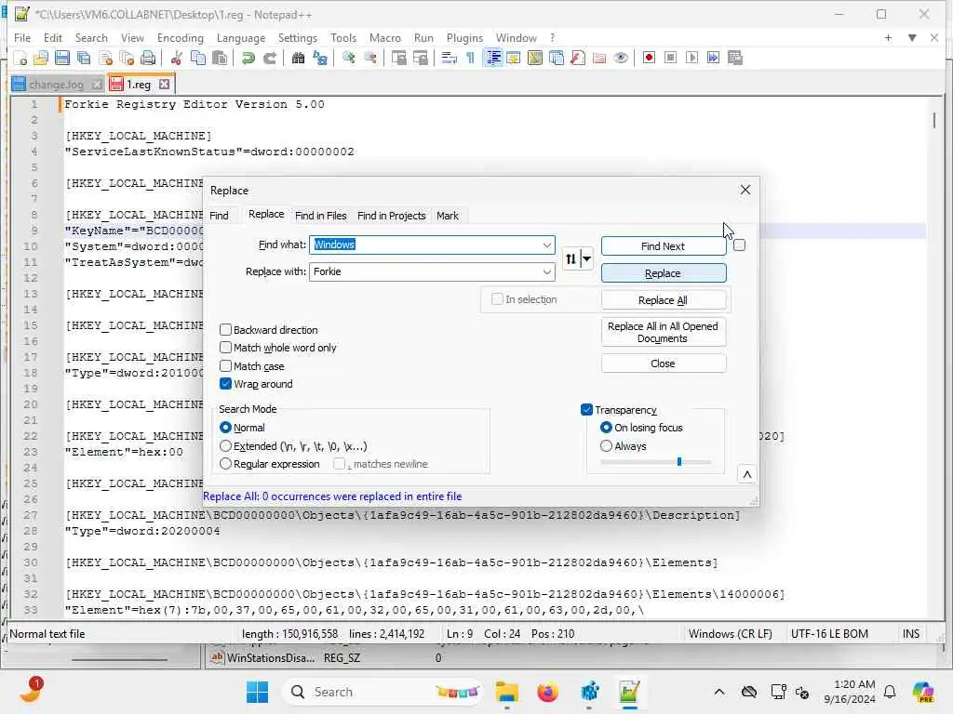Click the Stop Recording macro icon
953x714 pixels.
click(670, 59)
